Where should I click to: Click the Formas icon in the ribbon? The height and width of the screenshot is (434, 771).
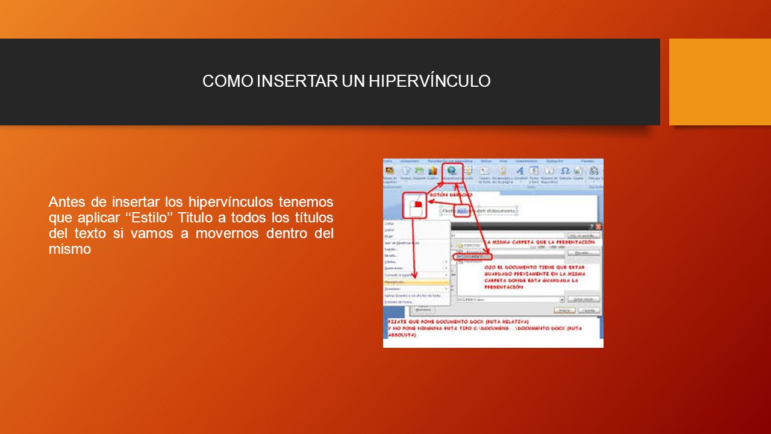(x=406, y=171)
